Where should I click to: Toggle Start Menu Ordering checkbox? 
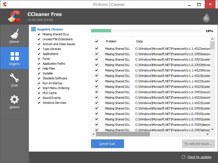point(39,88)
